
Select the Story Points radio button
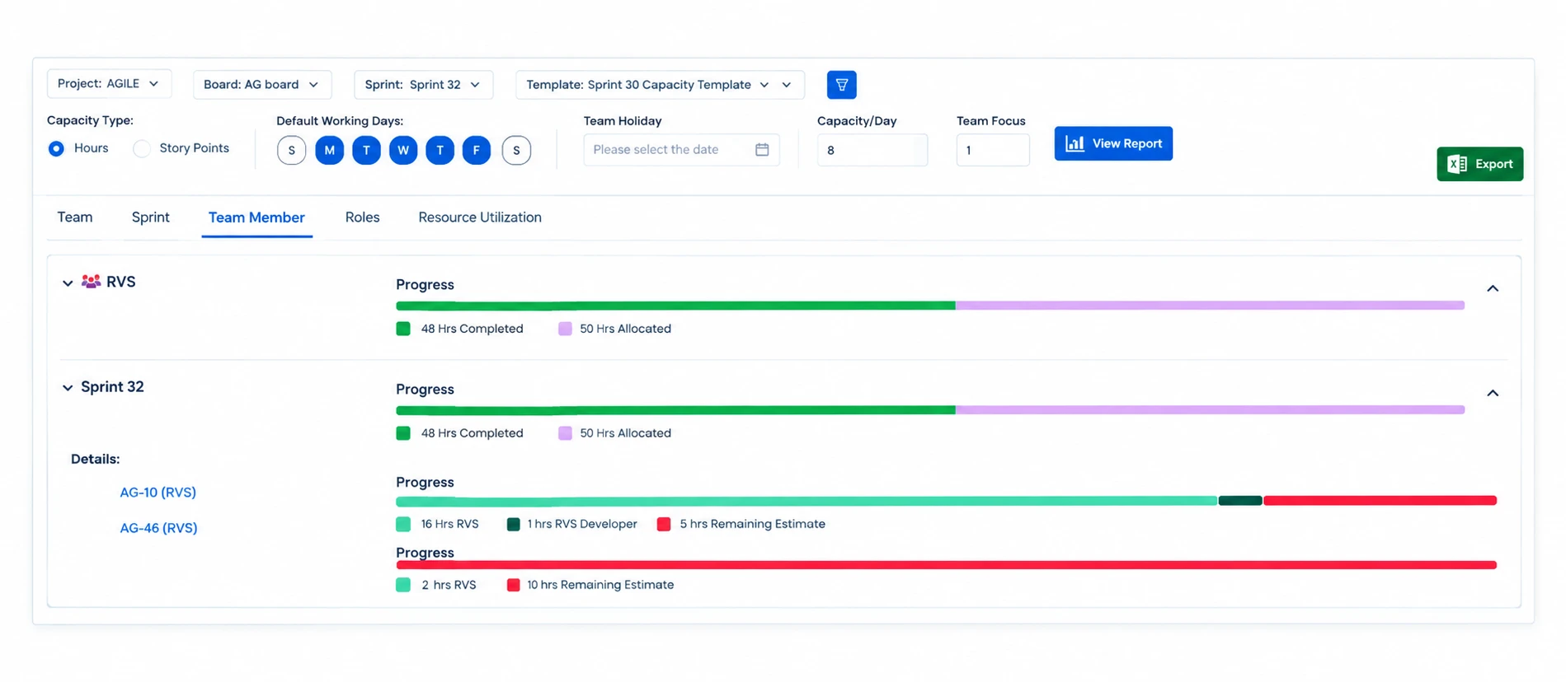pyautogui.click(x=142, y=148)
